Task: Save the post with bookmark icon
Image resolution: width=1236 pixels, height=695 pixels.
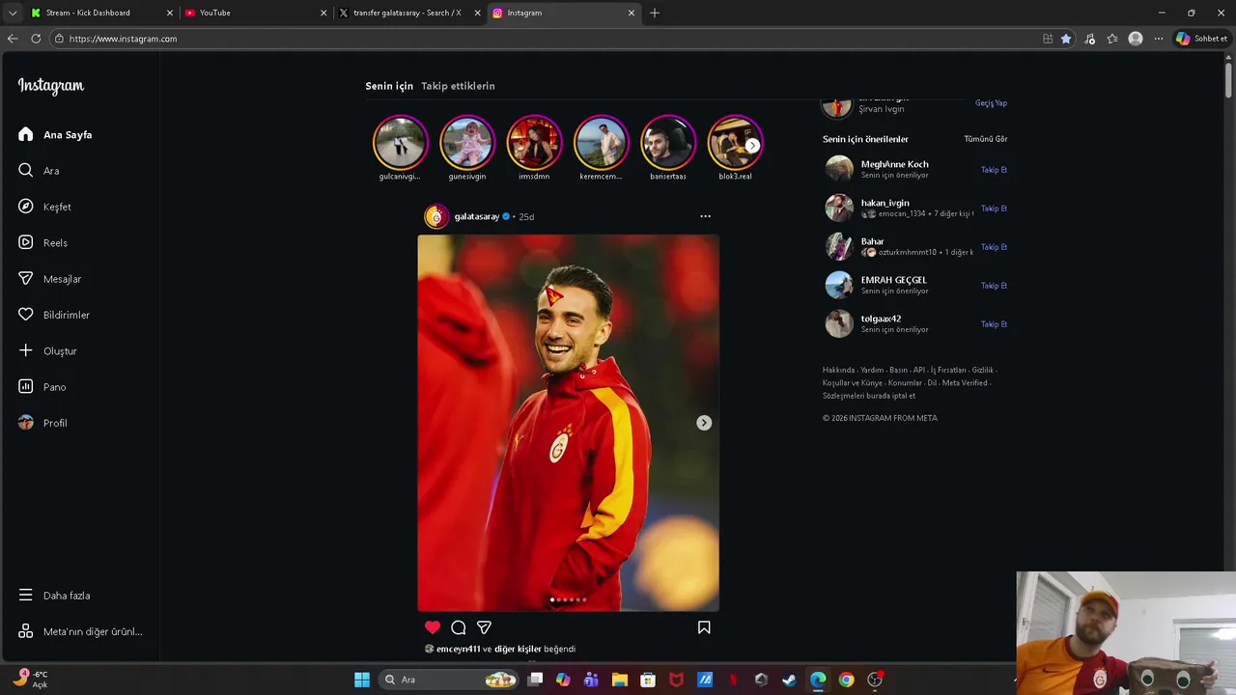Action: [704, 627]
